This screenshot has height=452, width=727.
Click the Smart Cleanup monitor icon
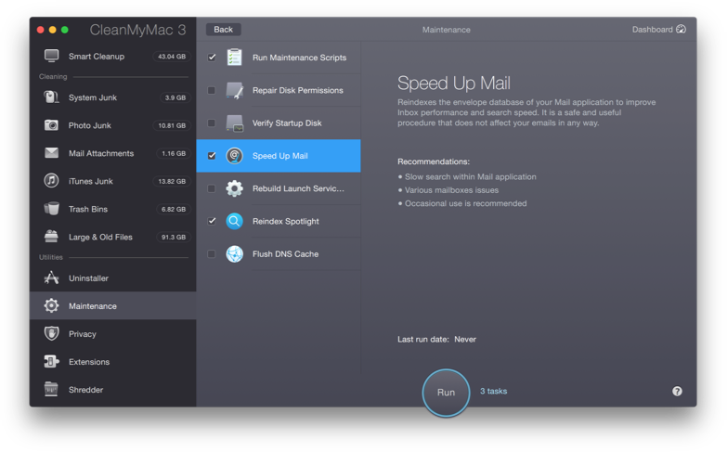(51, 56)
